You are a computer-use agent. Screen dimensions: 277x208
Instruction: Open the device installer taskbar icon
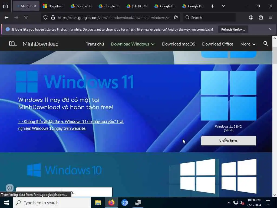[x=138, y=203]
